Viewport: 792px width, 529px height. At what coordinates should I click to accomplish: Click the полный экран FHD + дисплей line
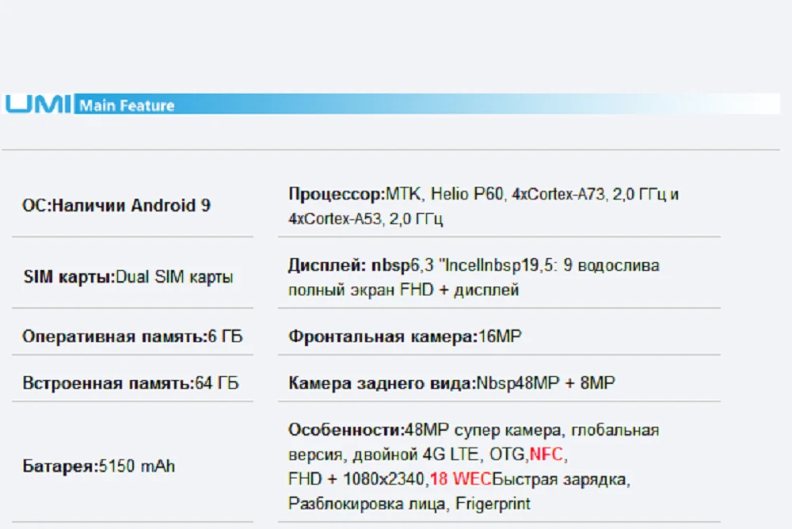pyautogui.click(x=404, y=290)
